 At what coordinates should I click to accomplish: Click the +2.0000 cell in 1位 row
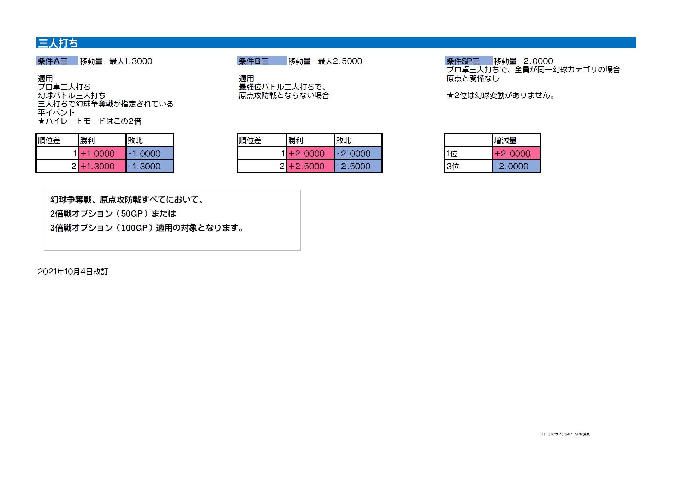(516, 153)
